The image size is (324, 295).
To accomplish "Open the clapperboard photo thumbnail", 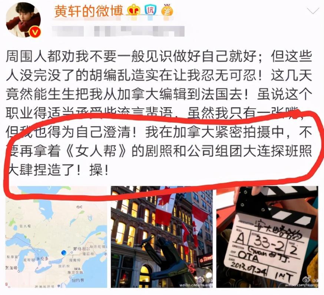I will coord(267,237).
